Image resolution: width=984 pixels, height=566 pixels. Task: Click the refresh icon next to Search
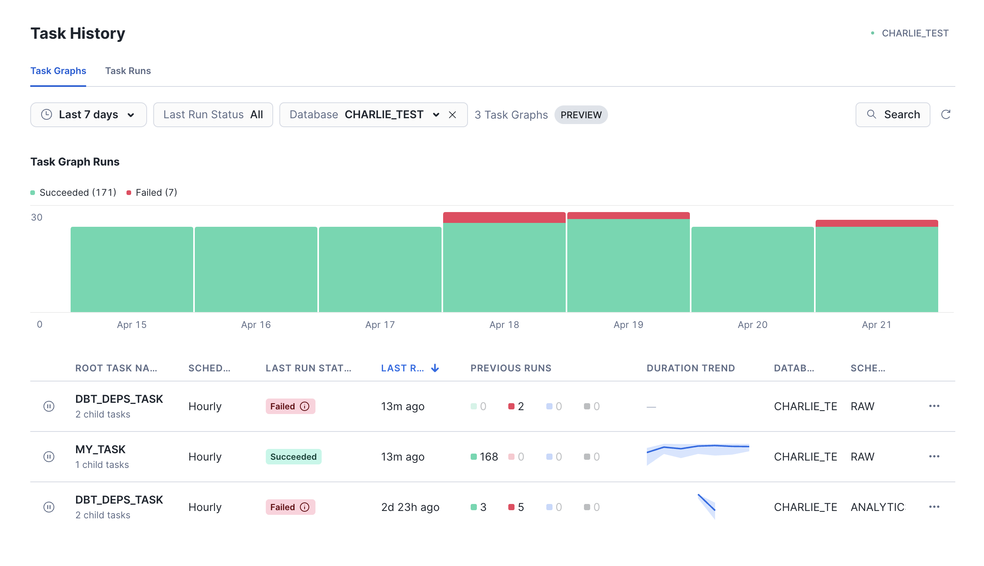tap(945, 114)
